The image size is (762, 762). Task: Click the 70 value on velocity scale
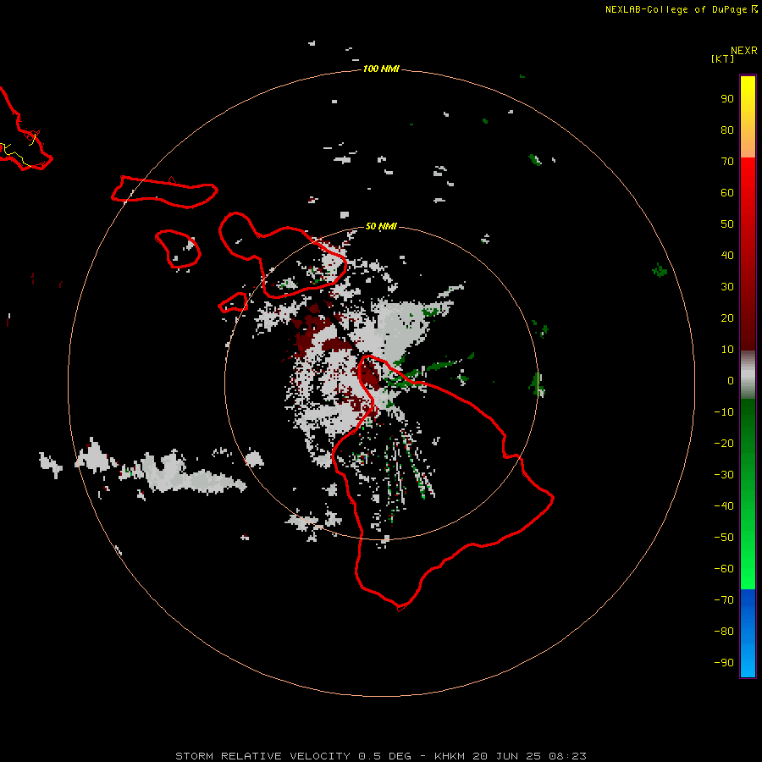(x=727, y=162)
